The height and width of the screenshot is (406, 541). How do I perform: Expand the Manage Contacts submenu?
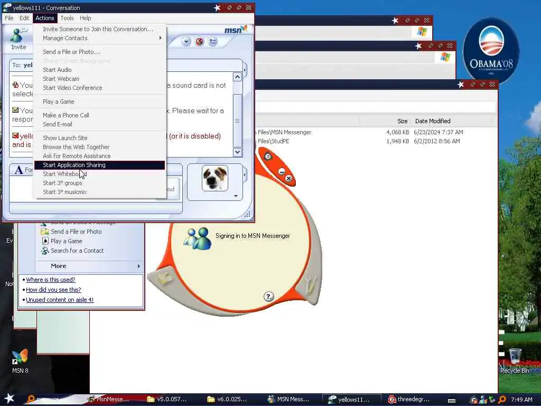pyautogui.click(x=100, y=38)
